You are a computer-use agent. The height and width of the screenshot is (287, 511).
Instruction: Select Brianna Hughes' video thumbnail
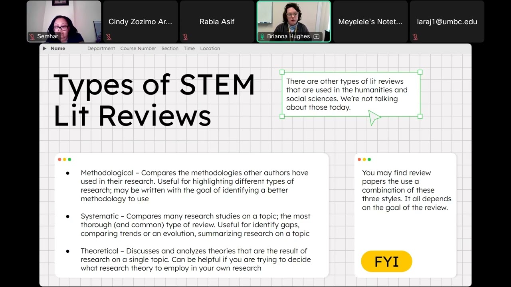tap(294, 22)
